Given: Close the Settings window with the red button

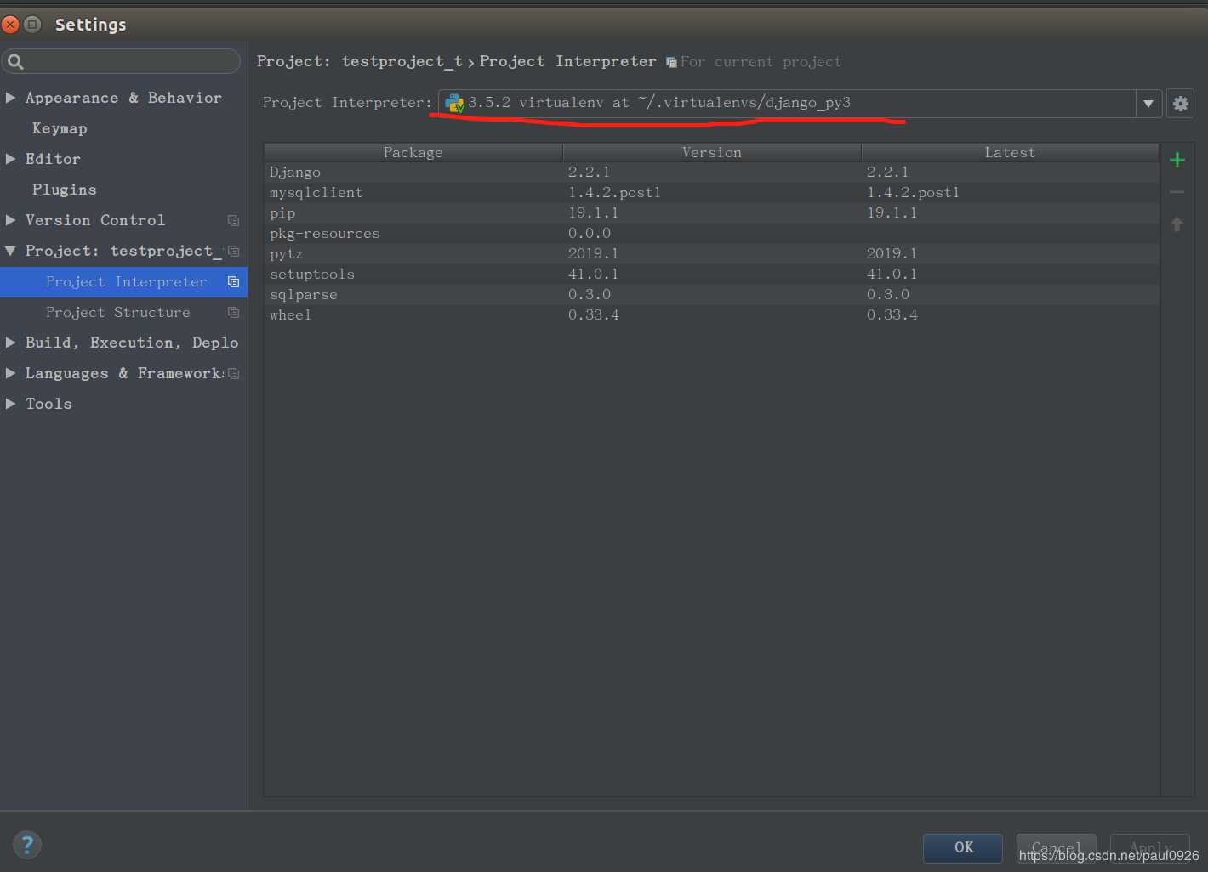Looking at the screenshot, I should pyautogui.click(x=10, y=25).
